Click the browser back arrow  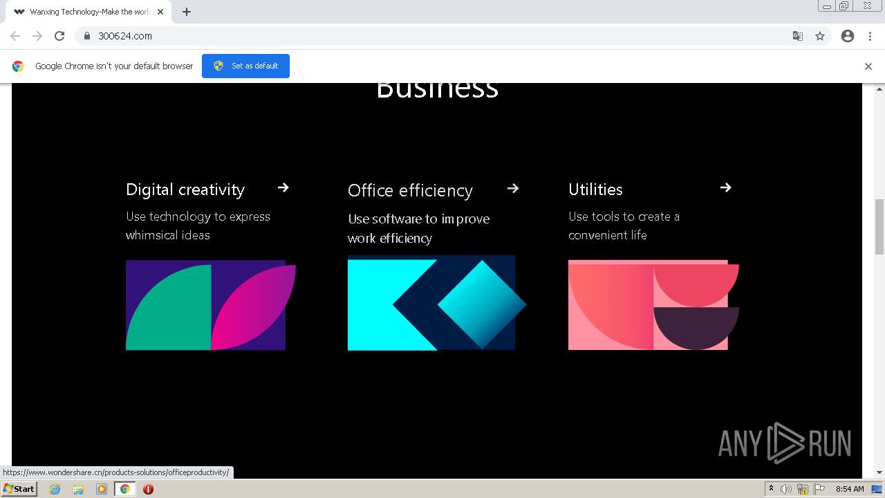pyautogui.click(x=15, y=36)
